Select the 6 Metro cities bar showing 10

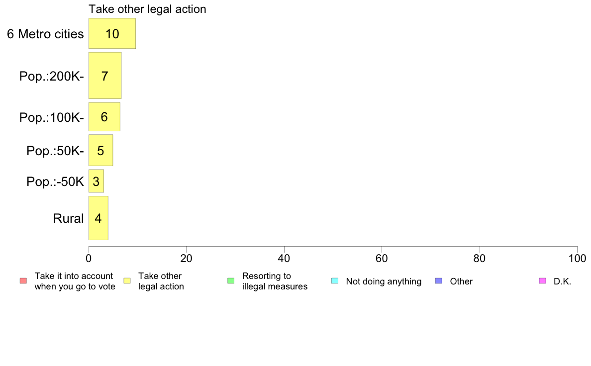tap(112, 33)
